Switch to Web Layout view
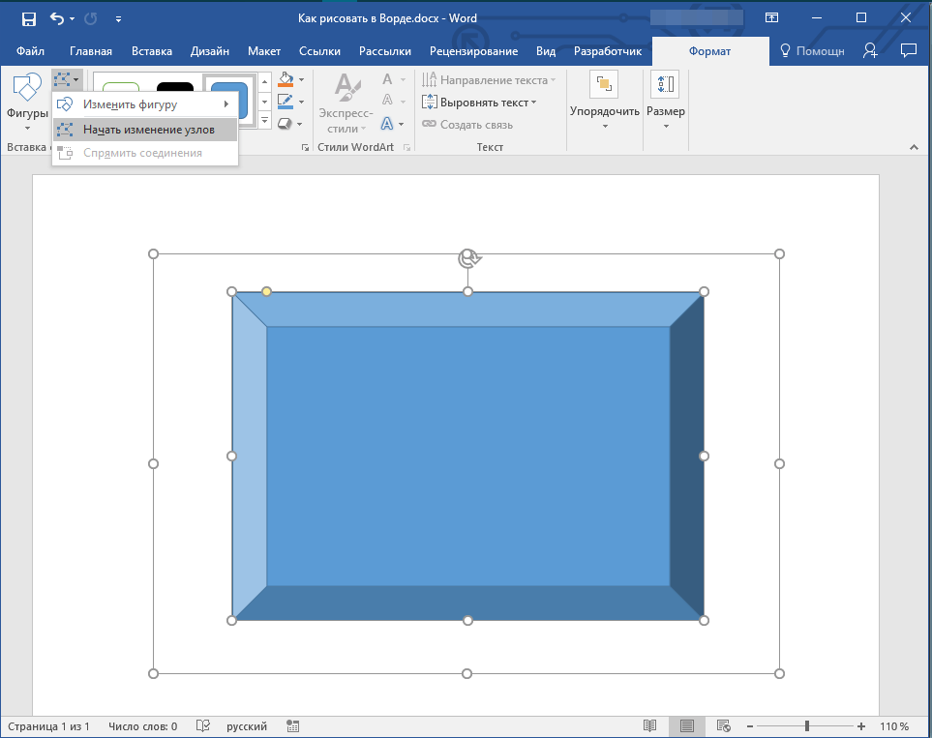 tap(723, 726)
